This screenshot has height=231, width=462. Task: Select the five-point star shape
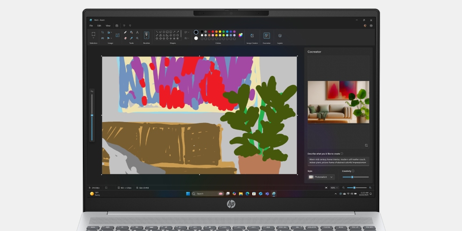click(174, 38)
